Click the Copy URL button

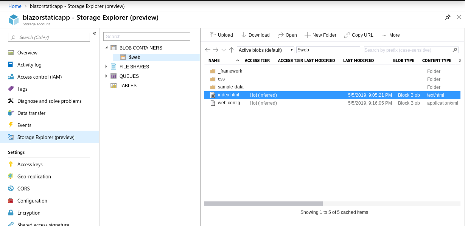point(359,35)
